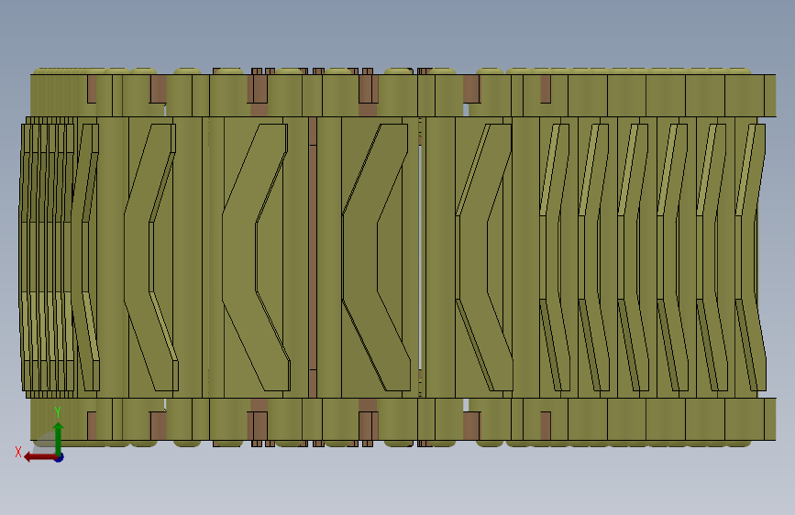The height and width of the screenshot is (515, 795).
Task: Select the olive 3D track model in viewport
Action: click(398, 257)
